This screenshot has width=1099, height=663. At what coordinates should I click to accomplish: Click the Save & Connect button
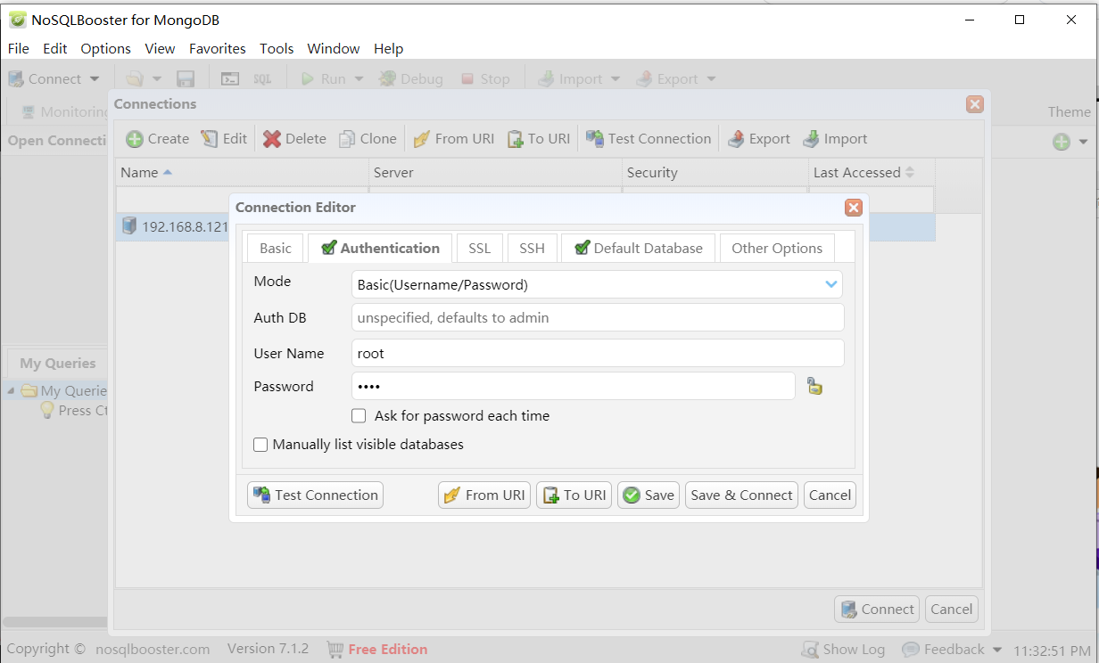pyautogui.click(x=741, y=495)
